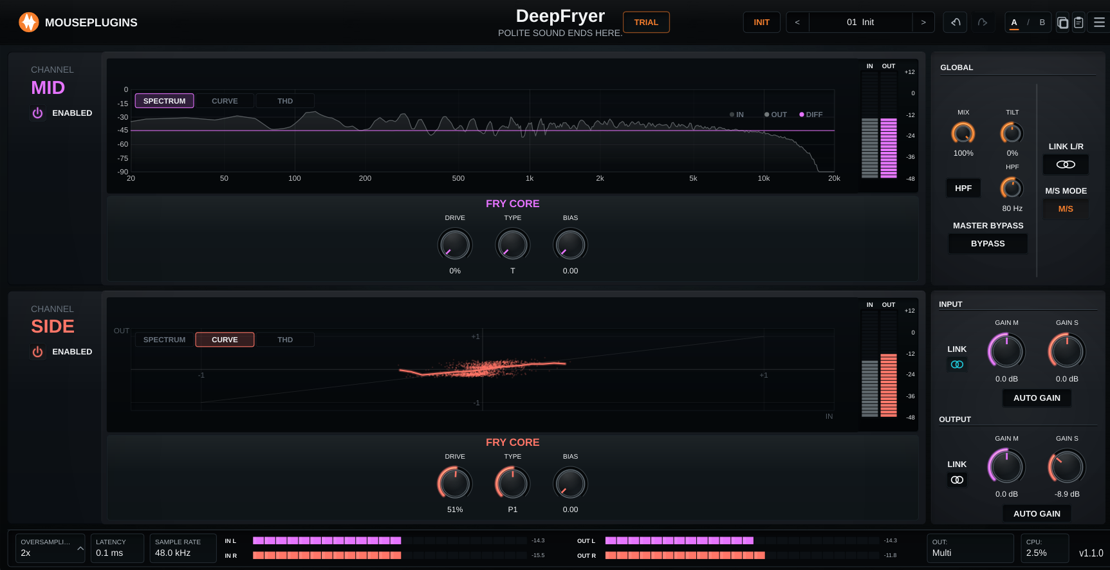Open the hamburger main menu
This screenshot has height=570, width=1110.
(1100, 23)
